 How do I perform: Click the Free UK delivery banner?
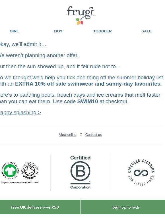(x=40, y=207)
